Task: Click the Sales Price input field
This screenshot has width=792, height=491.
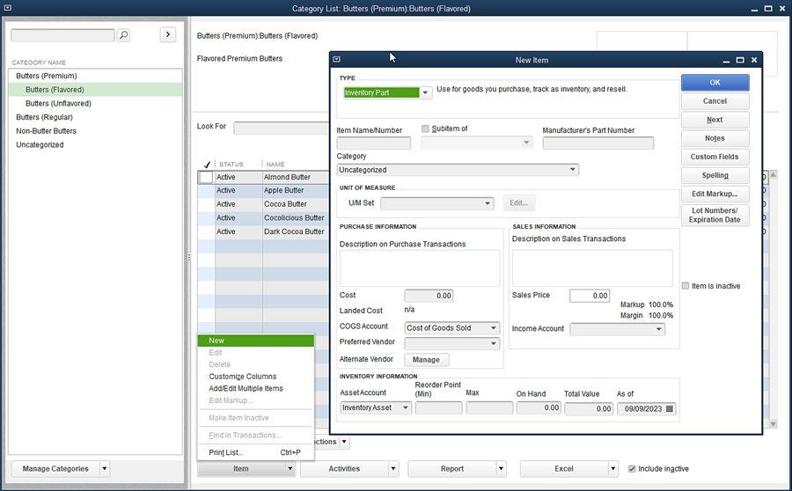Action: 589,296
